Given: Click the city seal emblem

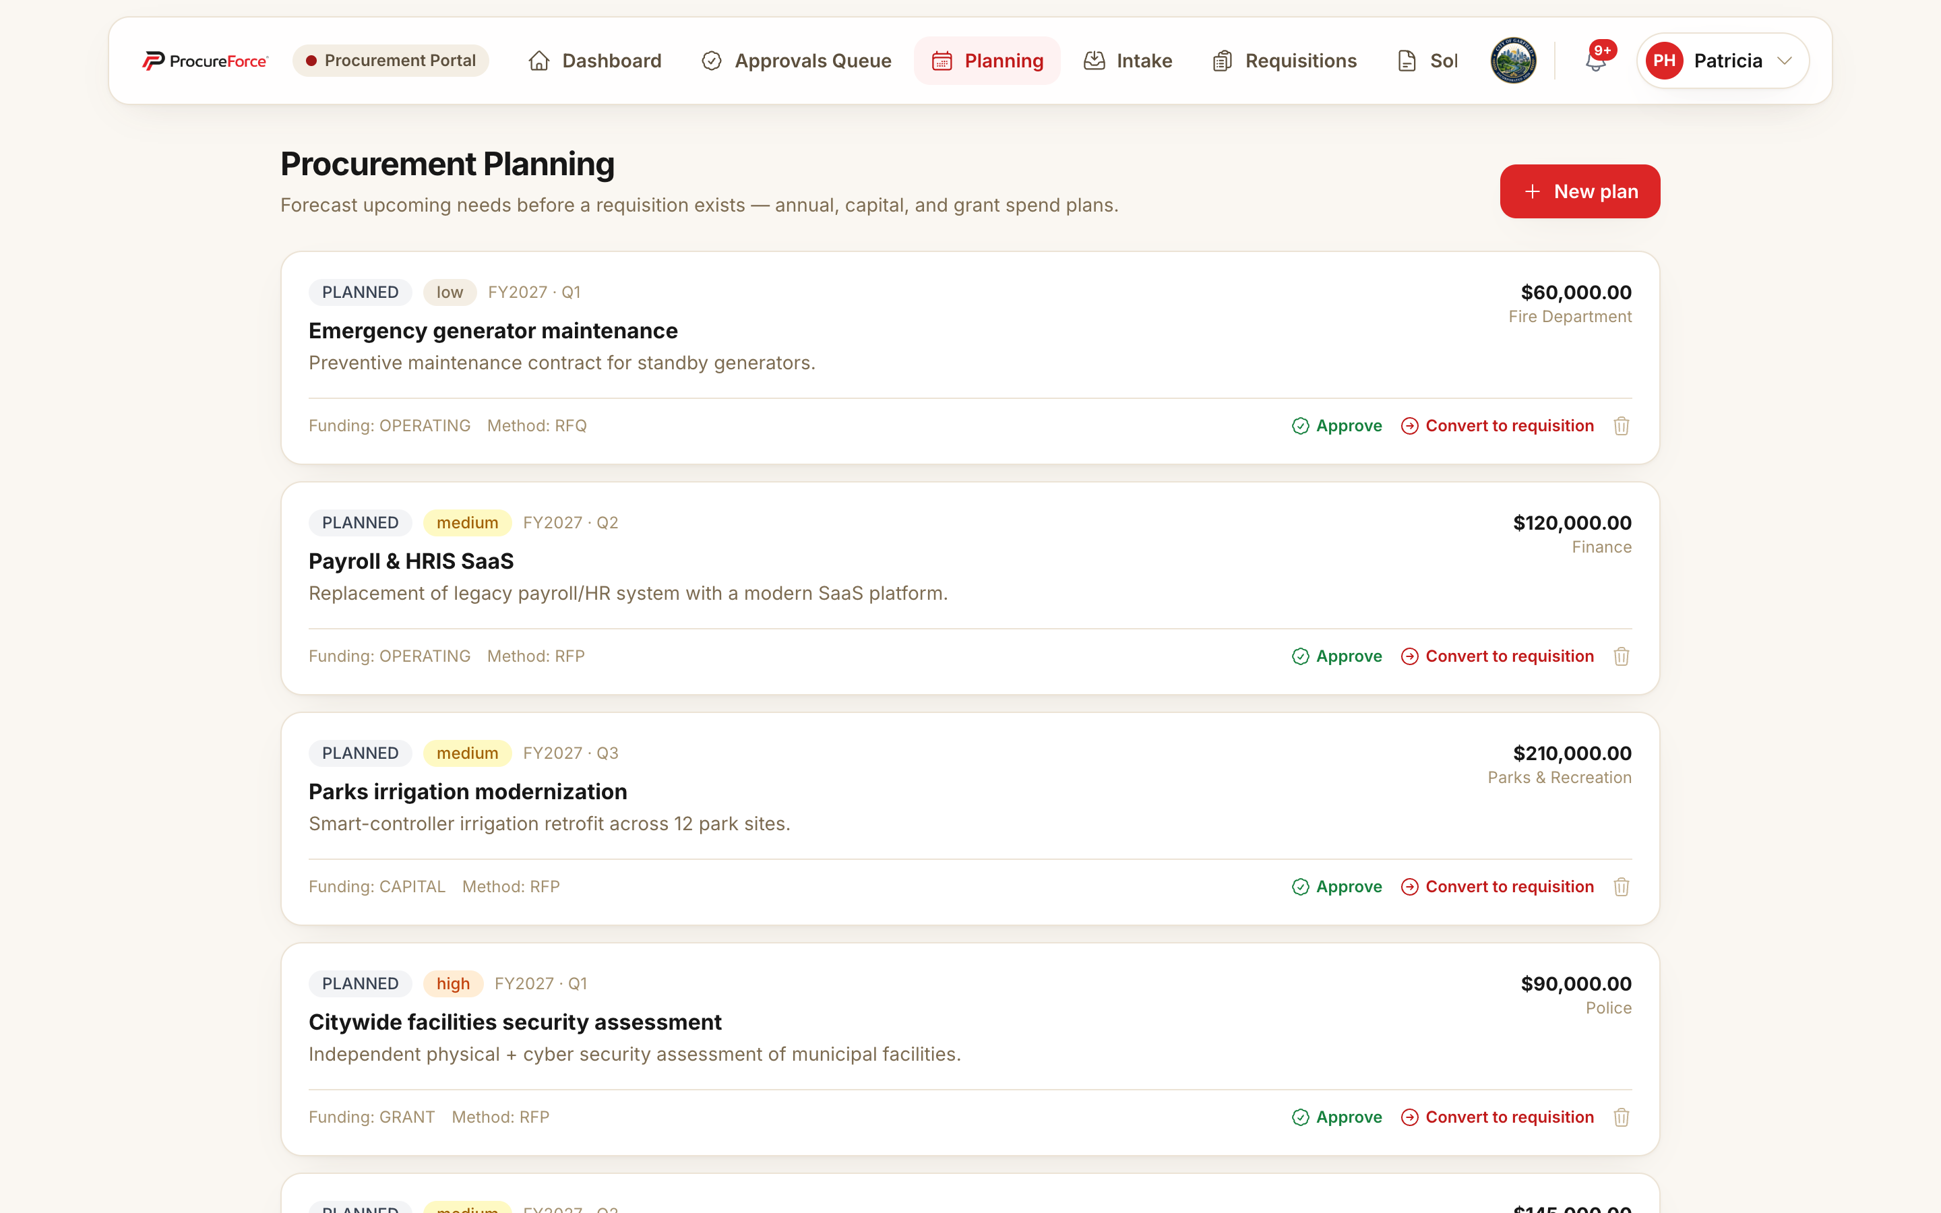Looking at the screenshot, I should point(1512,61).
